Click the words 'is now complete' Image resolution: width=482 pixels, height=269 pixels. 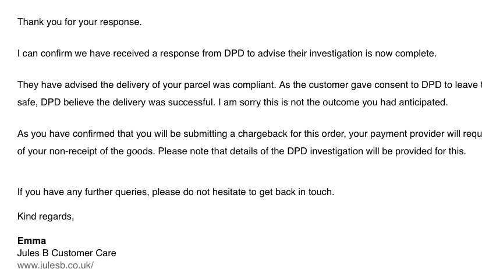click(x=401, y=54)
